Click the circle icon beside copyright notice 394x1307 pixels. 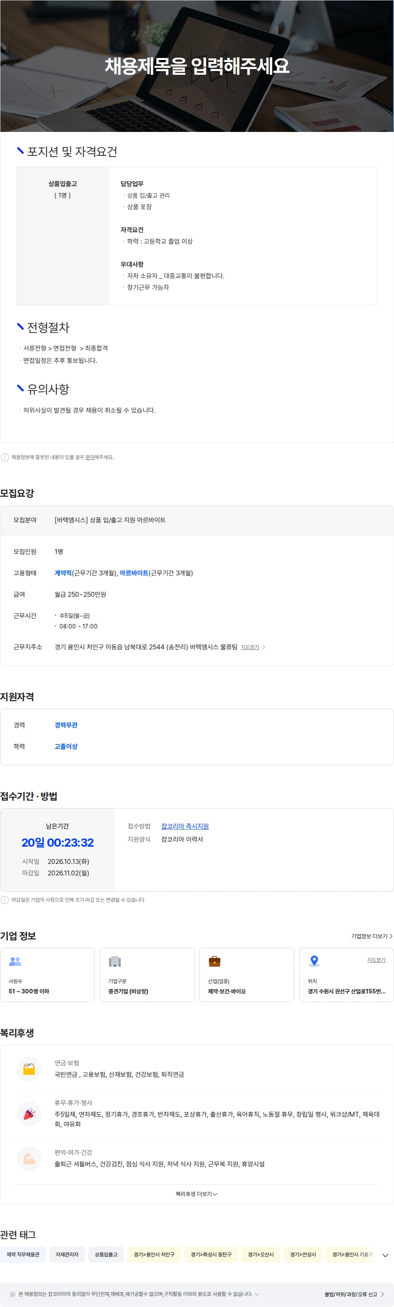[x=13, y=1294]
